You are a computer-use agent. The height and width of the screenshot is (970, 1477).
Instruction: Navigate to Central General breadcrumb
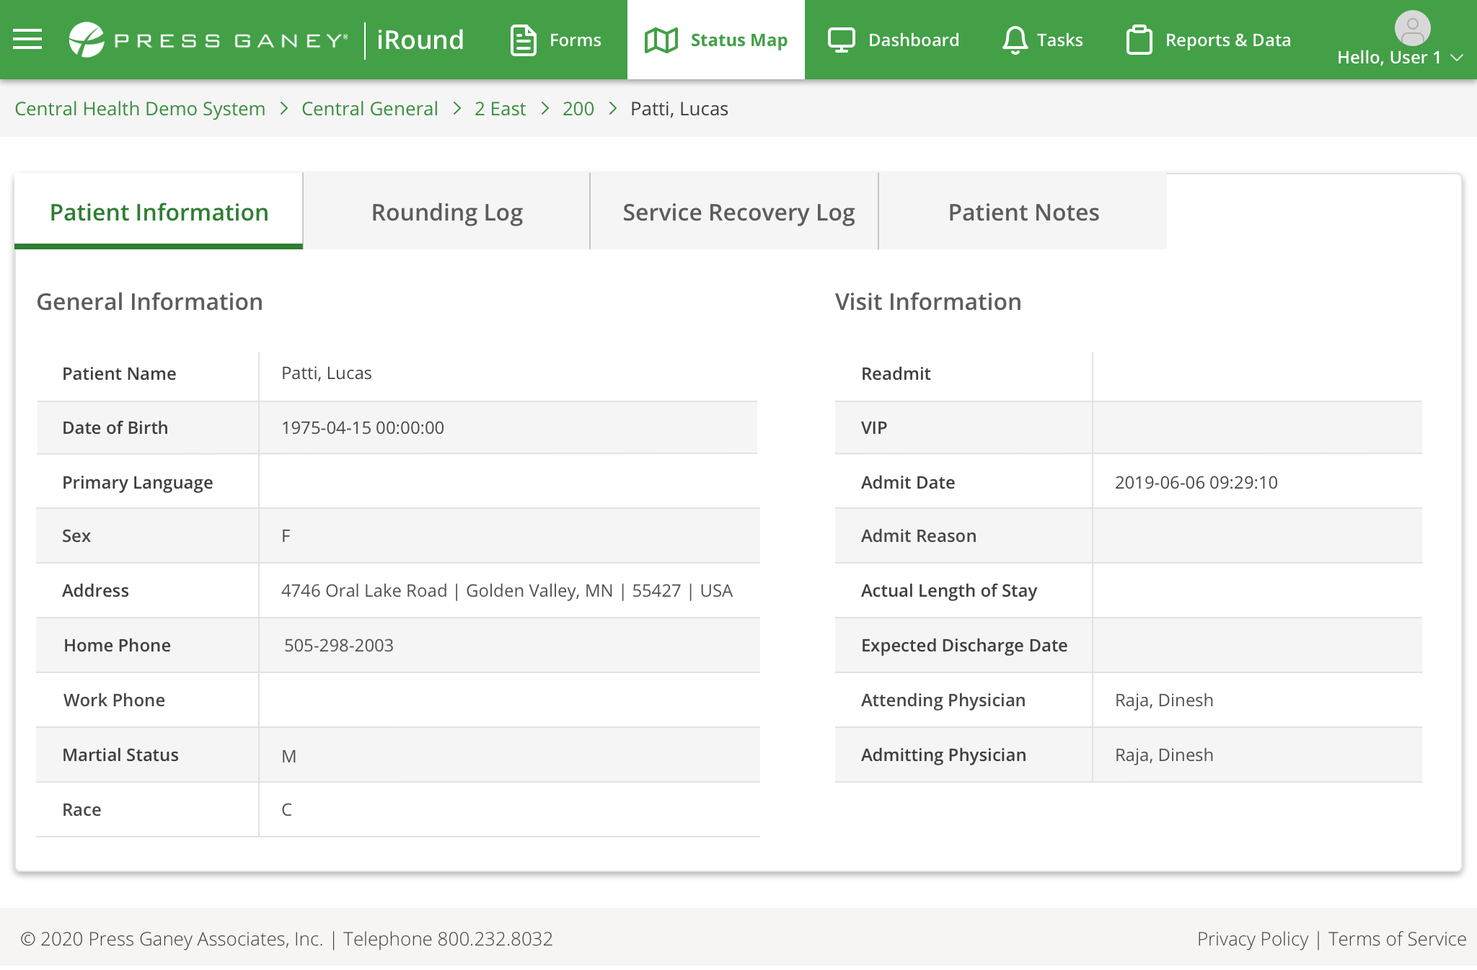click(x=370, y=109)
